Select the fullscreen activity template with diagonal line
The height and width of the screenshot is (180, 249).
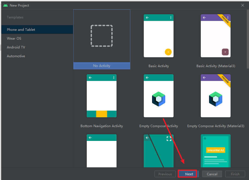tap(158, 151)
